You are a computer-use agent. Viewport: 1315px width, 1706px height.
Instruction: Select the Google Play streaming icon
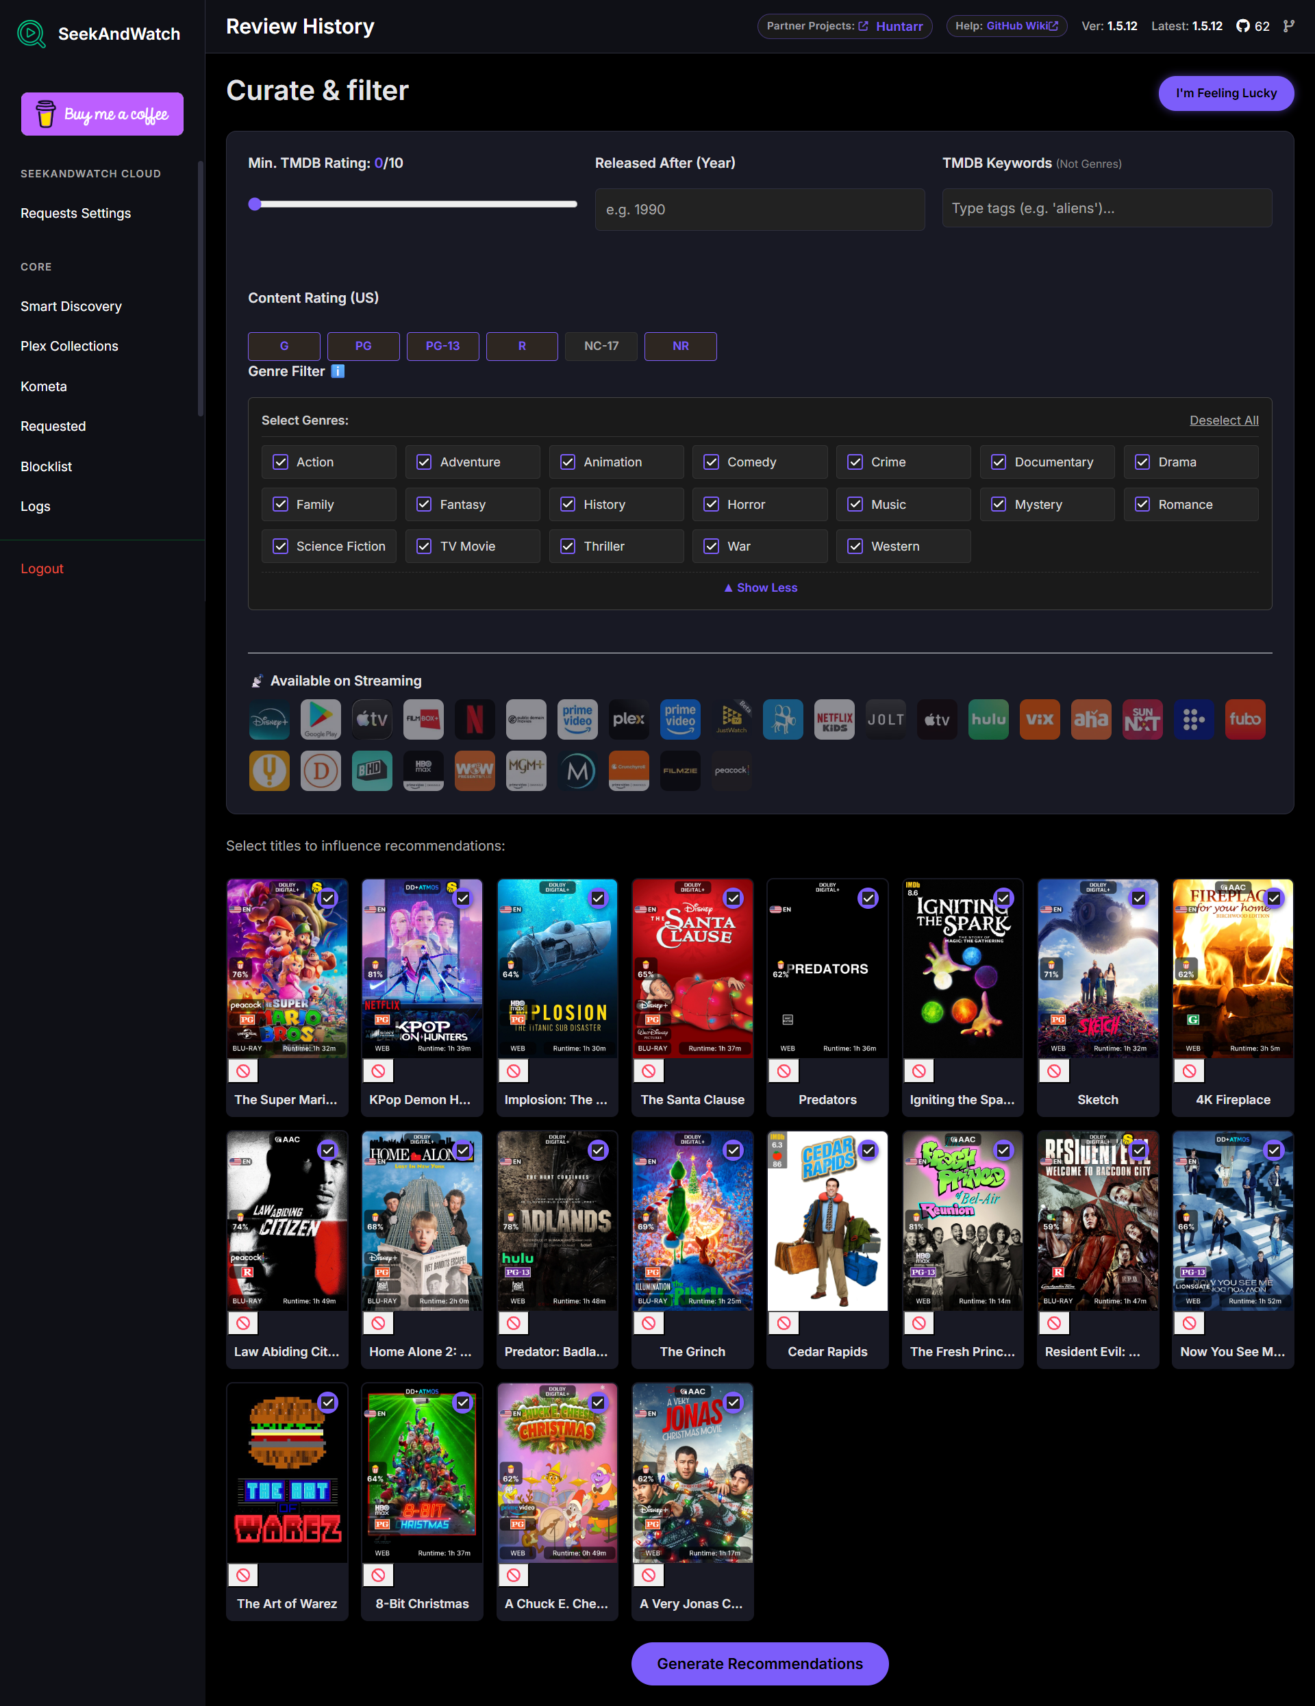coord(321,719)
